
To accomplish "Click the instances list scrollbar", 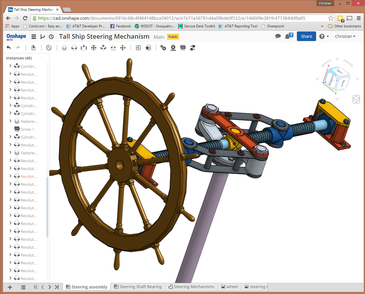I will [47, 207].
